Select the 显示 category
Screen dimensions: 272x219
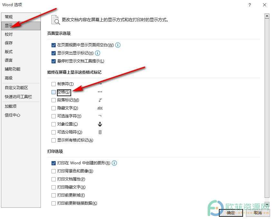(21, 26)
